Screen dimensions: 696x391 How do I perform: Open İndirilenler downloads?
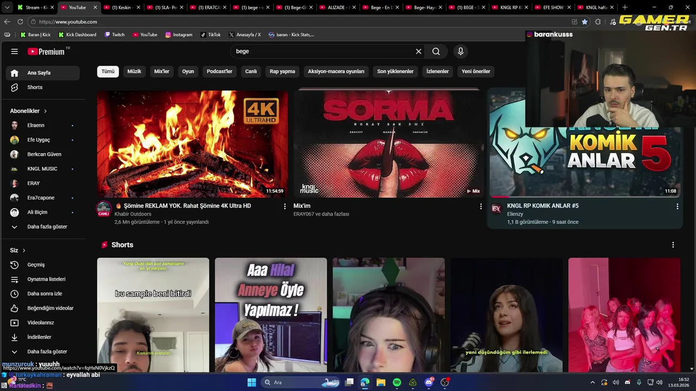pyautogui.click(x=43, y=337)
